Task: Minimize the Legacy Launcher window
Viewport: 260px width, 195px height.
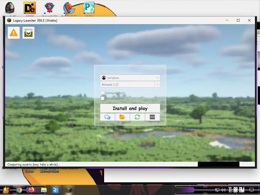Action: click(227, 20)
